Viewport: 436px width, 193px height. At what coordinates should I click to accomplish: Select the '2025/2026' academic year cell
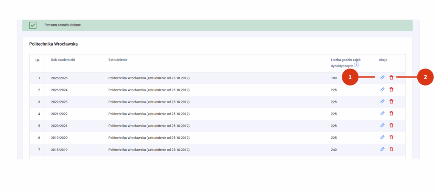tap(59, 78)
